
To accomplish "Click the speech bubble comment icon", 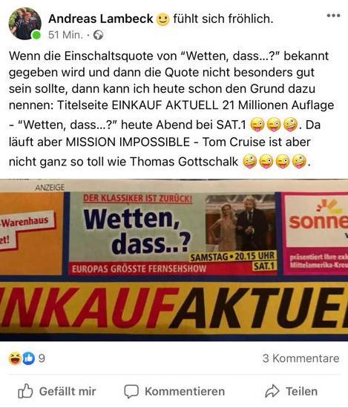I will [x=131, y=392].
